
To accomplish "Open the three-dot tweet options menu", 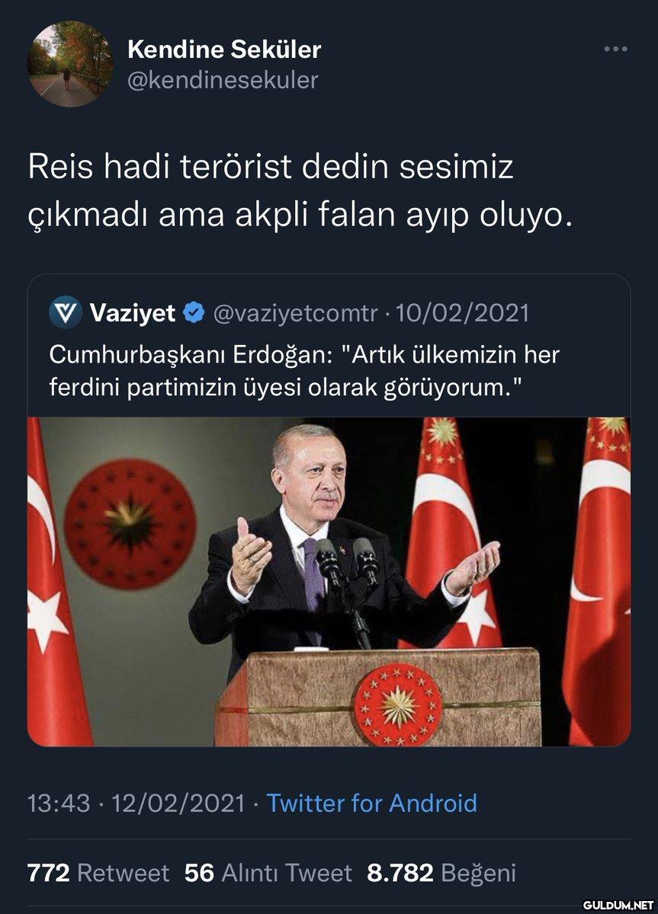I will click(x=615, y=50).
